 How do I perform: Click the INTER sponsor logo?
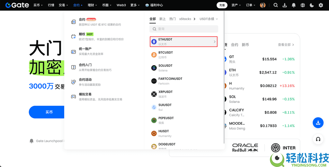(283, 148)
